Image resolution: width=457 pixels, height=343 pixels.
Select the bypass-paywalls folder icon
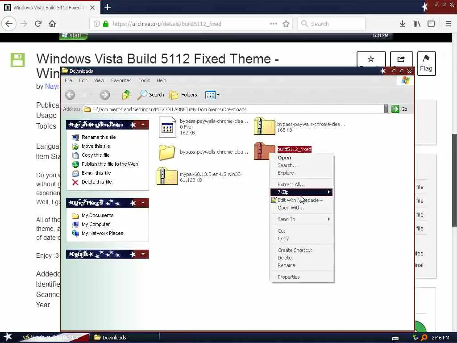[167, 152]
